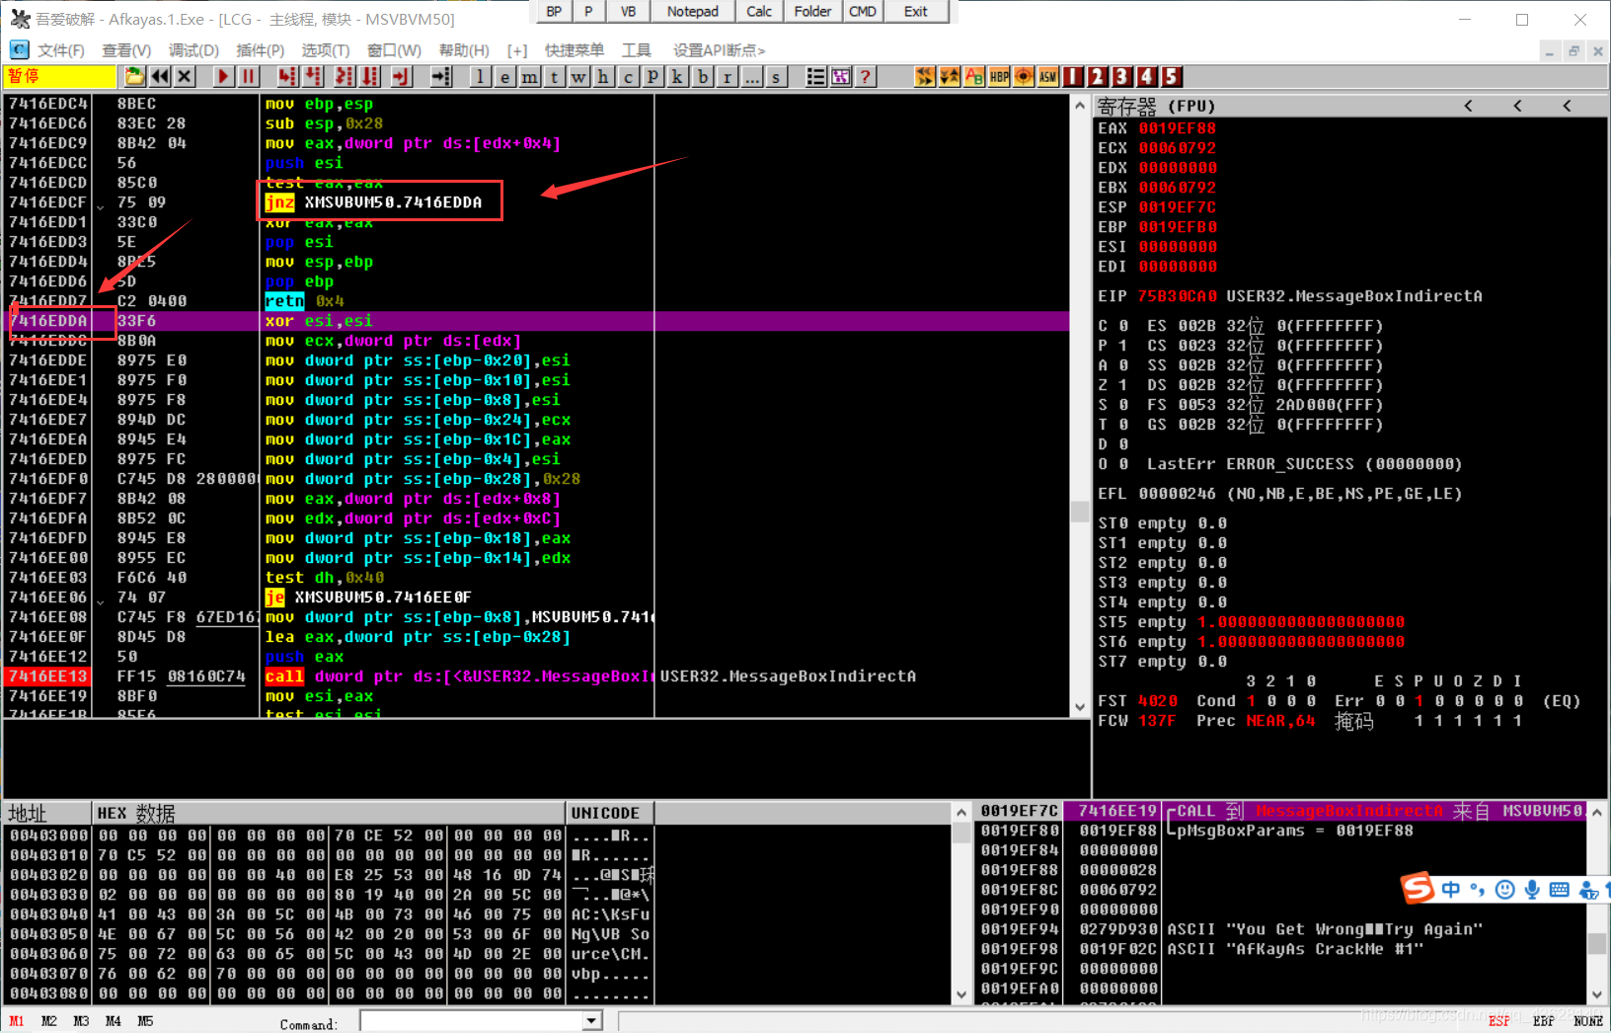The height and width of the screenshot is (1033, 1611).
Task: Click Go to address arrow icon
Action: click(x=441, y=76)
